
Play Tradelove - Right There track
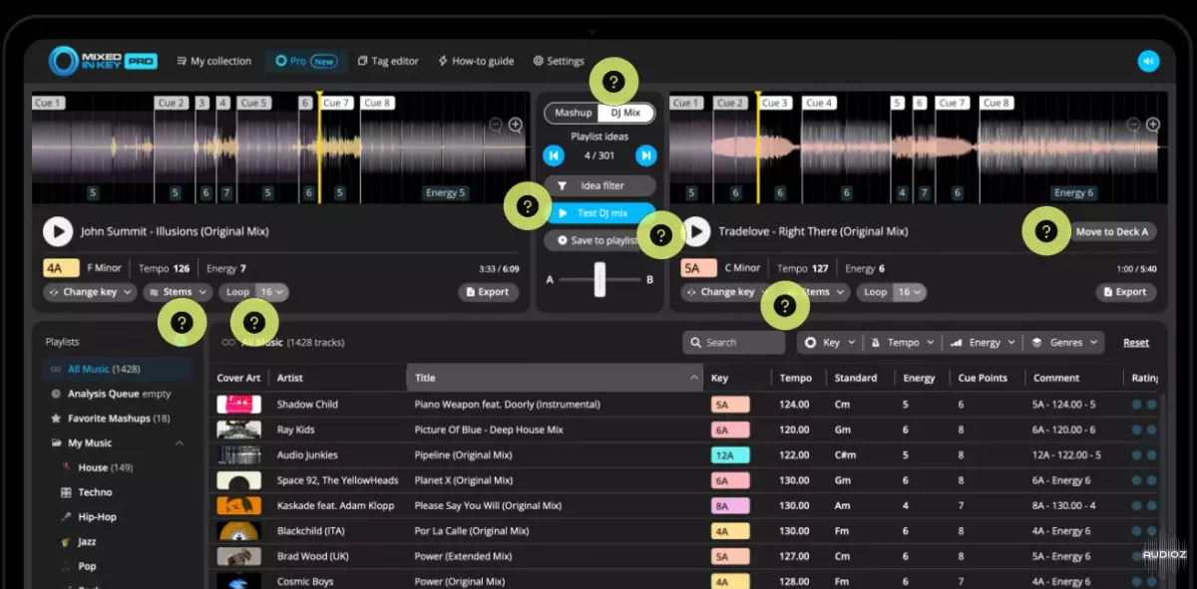[695, 231]
